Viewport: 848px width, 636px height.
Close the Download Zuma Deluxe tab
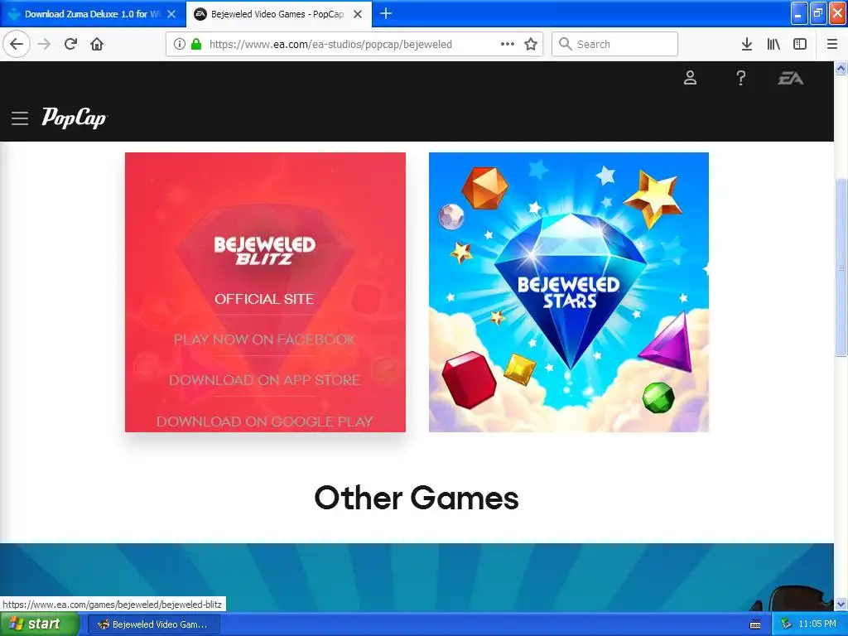[171, 14]
